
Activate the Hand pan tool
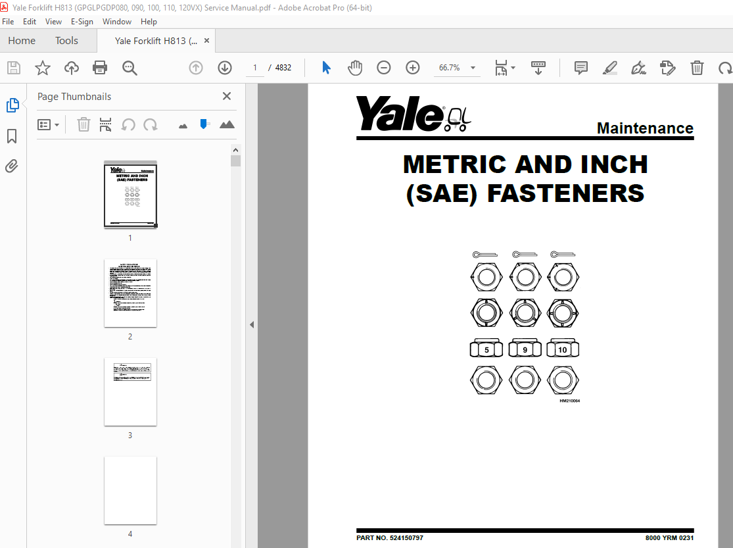point(355,68)
